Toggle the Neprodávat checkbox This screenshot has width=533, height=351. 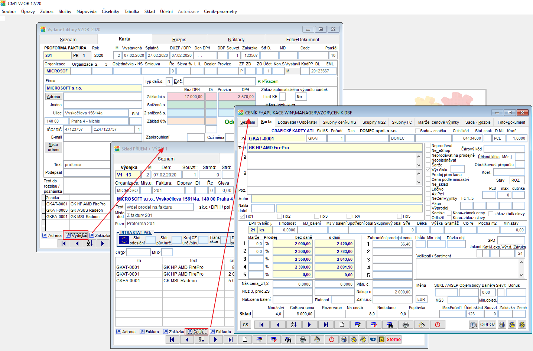[x=428, y=146]
